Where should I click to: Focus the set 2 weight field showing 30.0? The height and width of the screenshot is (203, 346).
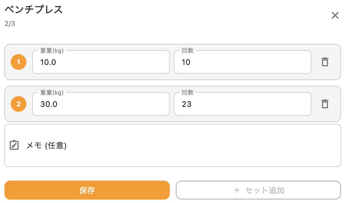coord(101,104)
